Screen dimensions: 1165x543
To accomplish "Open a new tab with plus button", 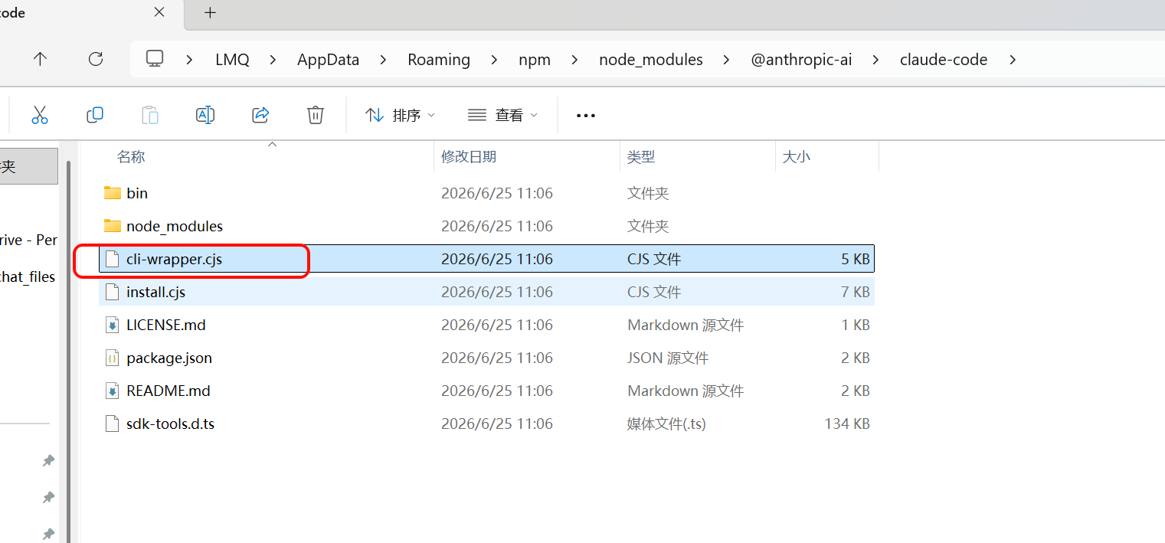I will coord(211,12).
